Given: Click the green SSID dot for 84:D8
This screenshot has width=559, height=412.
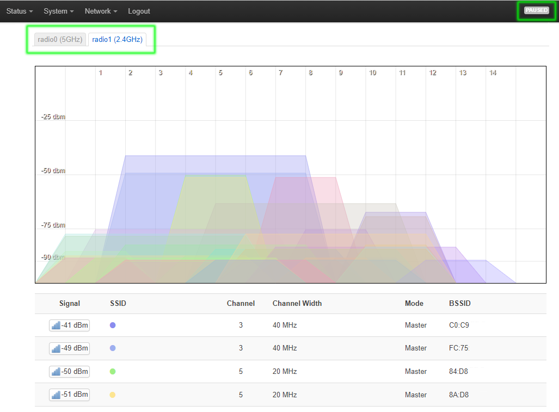Looking at the screenshot, I should click(x=113, y=372).
